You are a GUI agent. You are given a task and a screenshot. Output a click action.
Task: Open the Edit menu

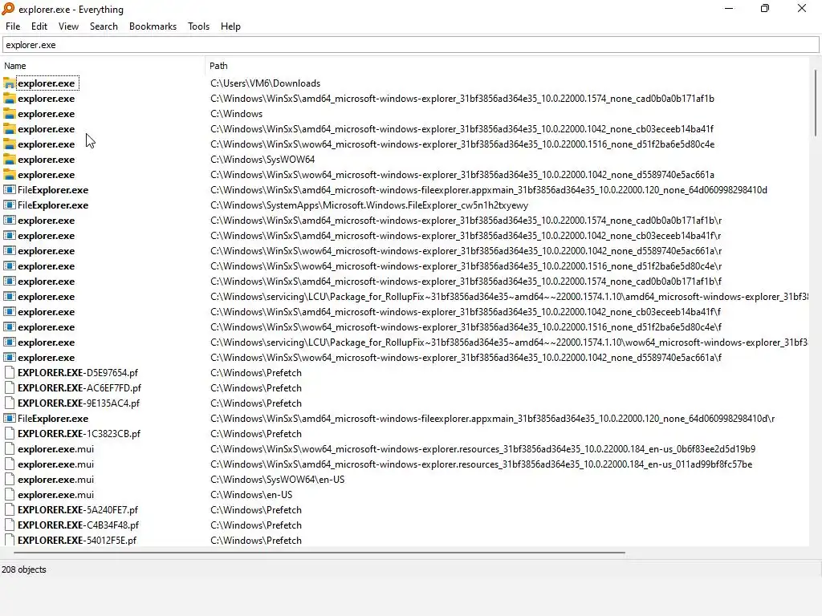(39, 26)
